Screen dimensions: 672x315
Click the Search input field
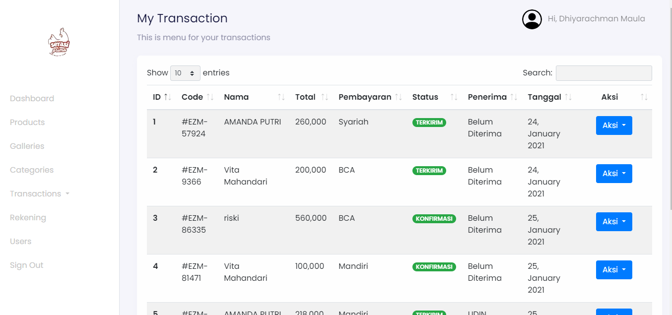[604, 73]
